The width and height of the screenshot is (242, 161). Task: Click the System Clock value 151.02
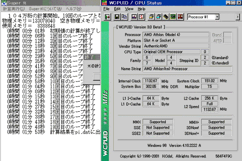pos(210,81)
